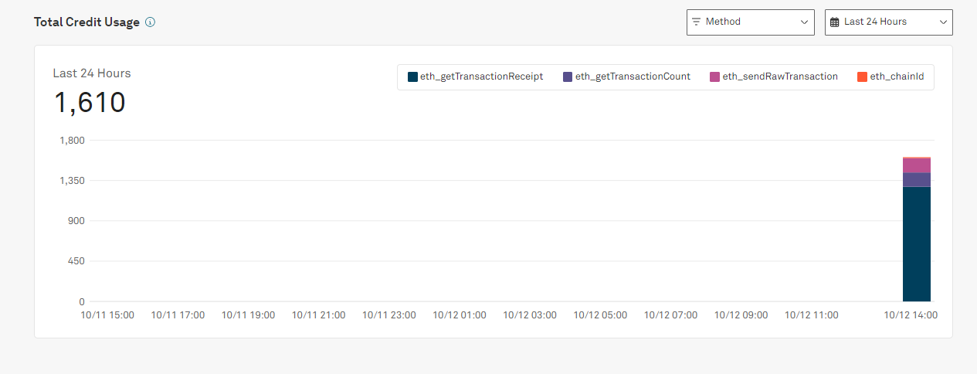Toggle eth_getTransactionCount legend series
The height and width of the screenshot is (374, 977).
tap(627, 76)
